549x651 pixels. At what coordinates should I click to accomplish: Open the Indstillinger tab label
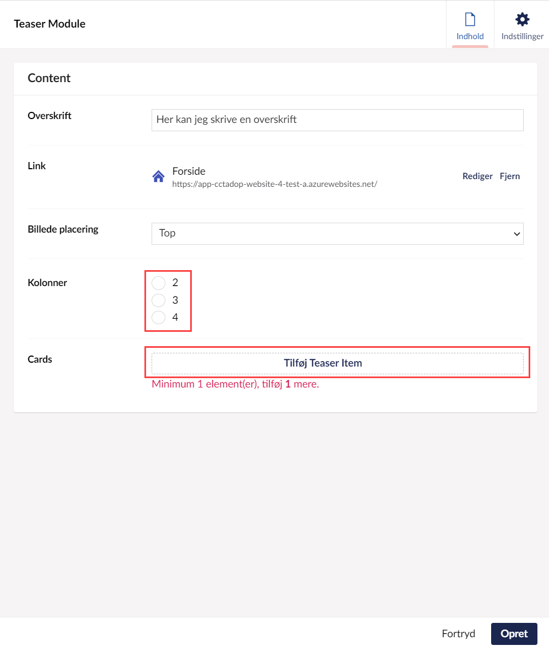point(522,36)
